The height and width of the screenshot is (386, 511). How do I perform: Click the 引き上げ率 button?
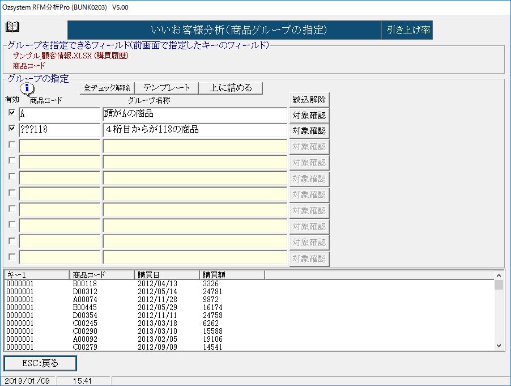tap(407, 31)
